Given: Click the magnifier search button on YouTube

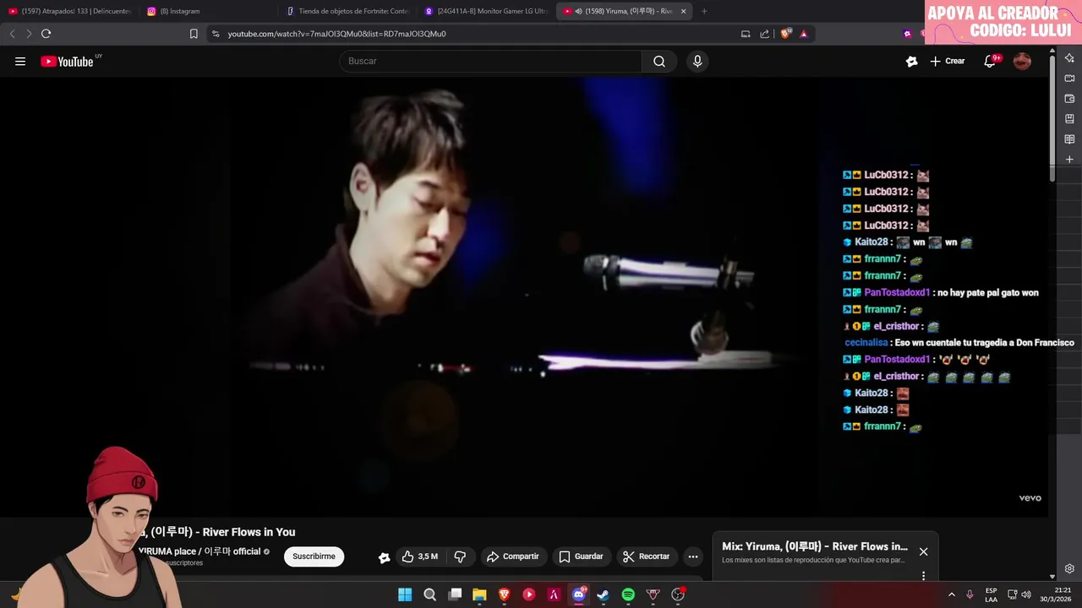Looking at the screenshot, I should [x=659, y=61].
